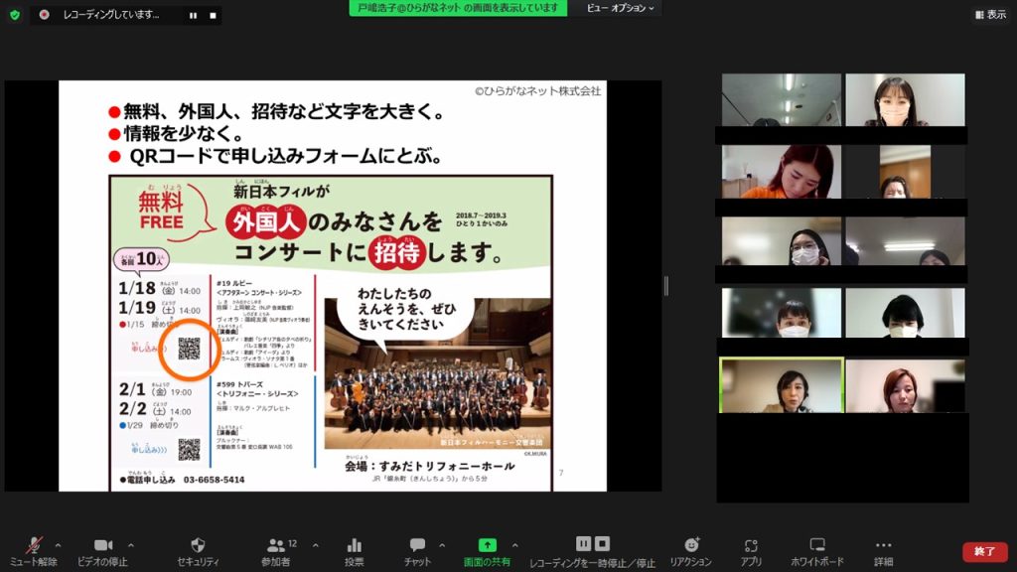Click the red 無料 FREE label on the flyer

click(161, 211)
